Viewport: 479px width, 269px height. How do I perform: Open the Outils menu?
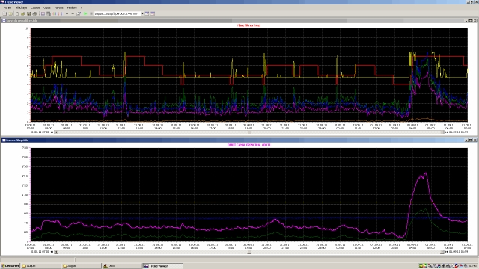(47, 7)
